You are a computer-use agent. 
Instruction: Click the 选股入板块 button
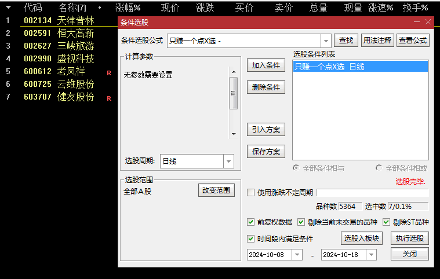362,238
